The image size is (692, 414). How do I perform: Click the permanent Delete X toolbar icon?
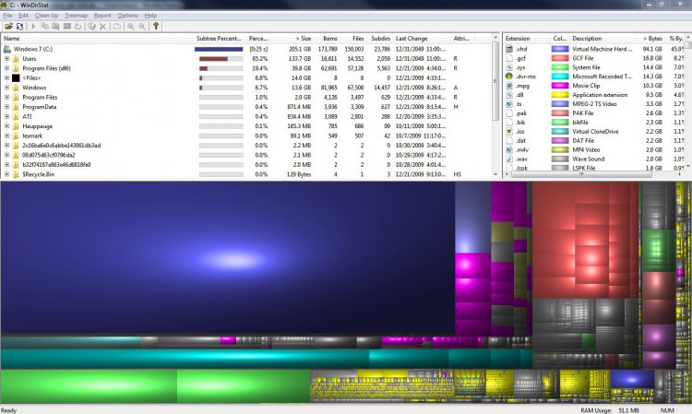coord(102,27)
